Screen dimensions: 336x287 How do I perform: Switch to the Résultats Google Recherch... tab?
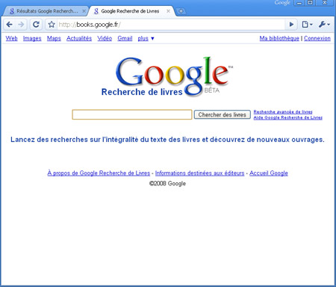click(x=46, y=11)
